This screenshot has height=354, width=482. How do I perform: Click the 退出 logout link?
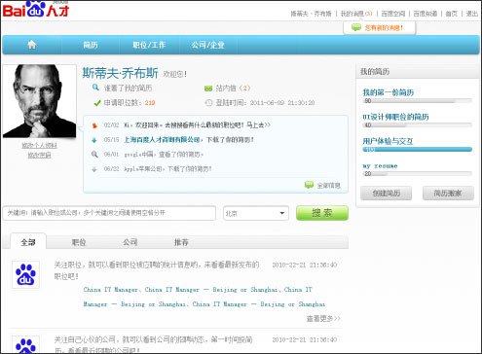472,14
